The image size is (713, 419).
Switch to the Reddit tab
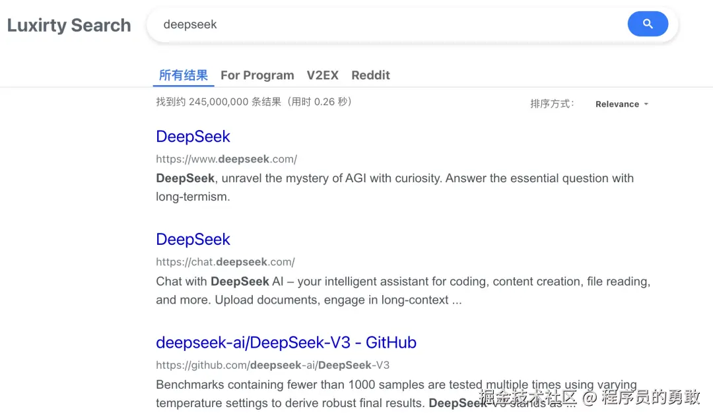pos(370,75)
